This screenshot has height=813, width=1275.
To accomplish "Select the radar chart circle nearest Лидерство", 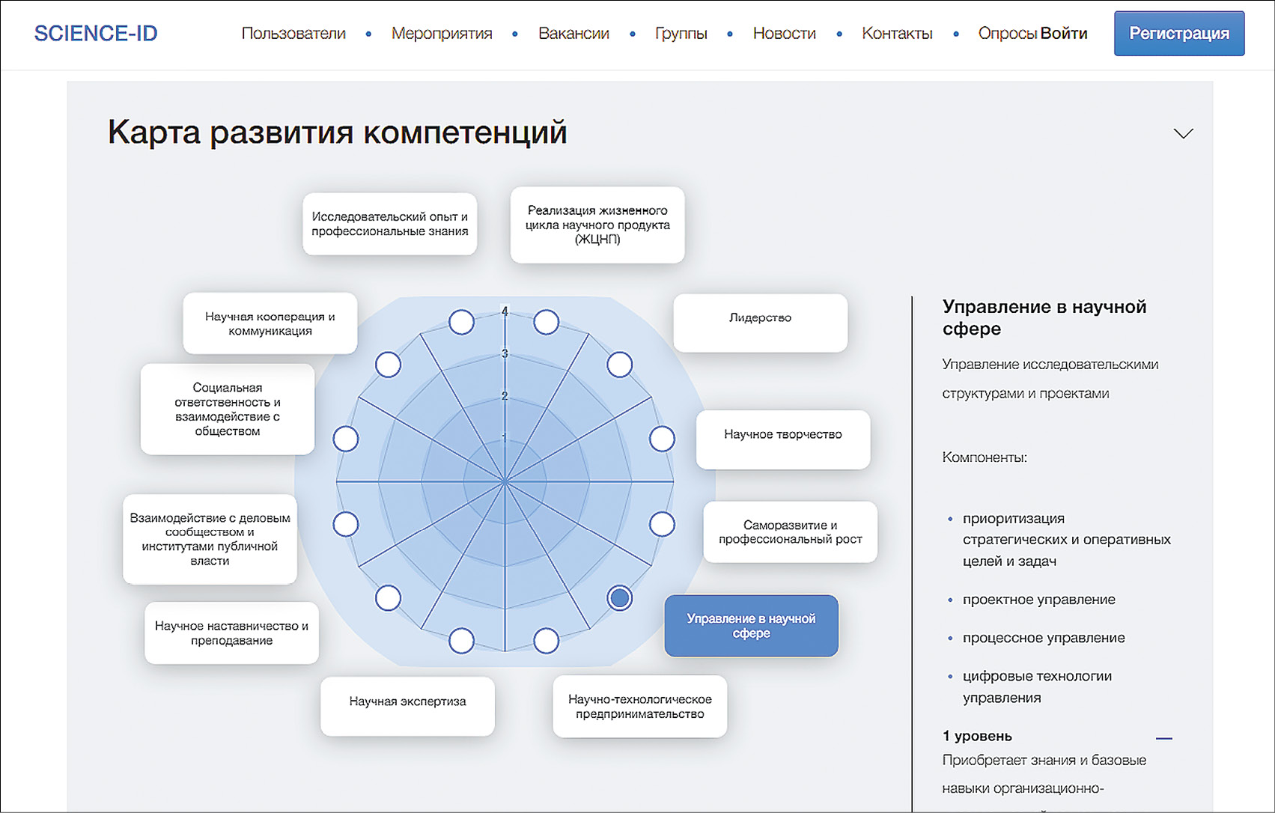I will pos(619,365).
